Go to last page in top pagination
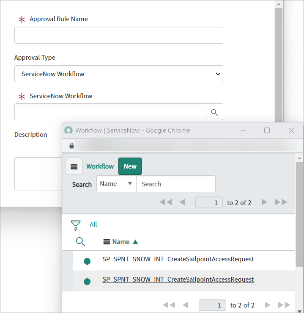This screenshot has width=304, height=313. (x=281, y=202)
